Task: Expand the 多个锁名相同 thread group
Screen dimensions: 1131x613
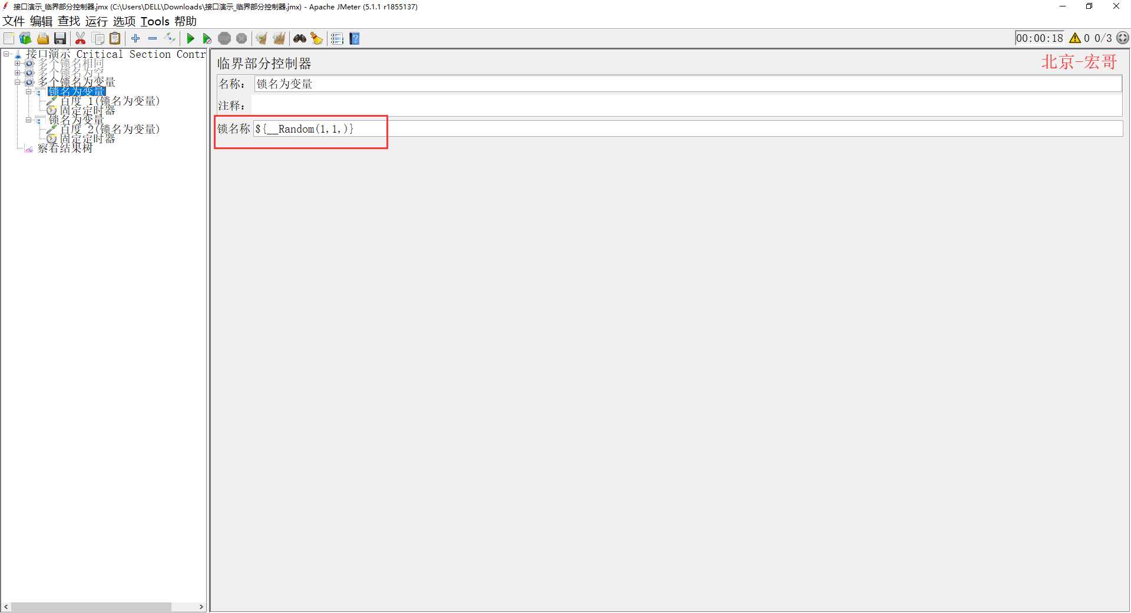Action: (17, 63)
